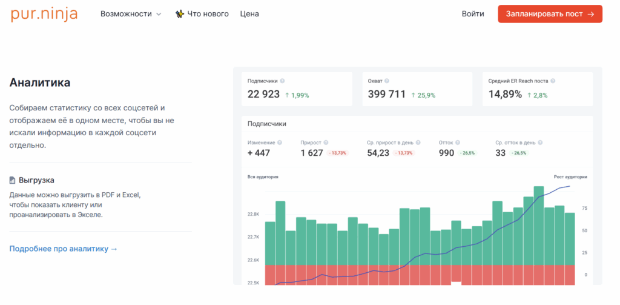Click the tallest green bar in the chart
The width and height of the screenshot is (620, 305).
538,224
